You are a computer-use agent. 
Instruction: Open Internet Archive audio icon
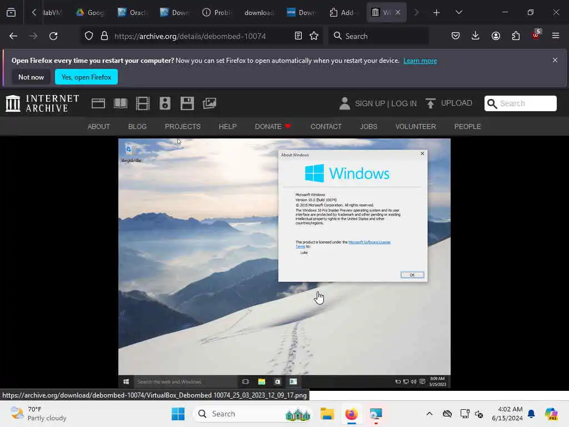(164, 103)
